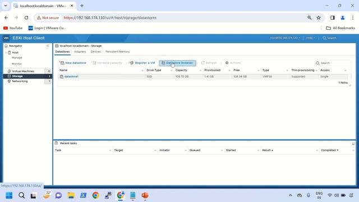Click the datastore search field
The width and height of the screenshot is (359, 202).
click(333, 63)
